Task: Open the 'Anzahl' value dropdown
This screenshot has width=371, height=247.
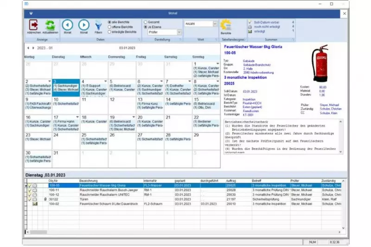Action: point(215,24)
